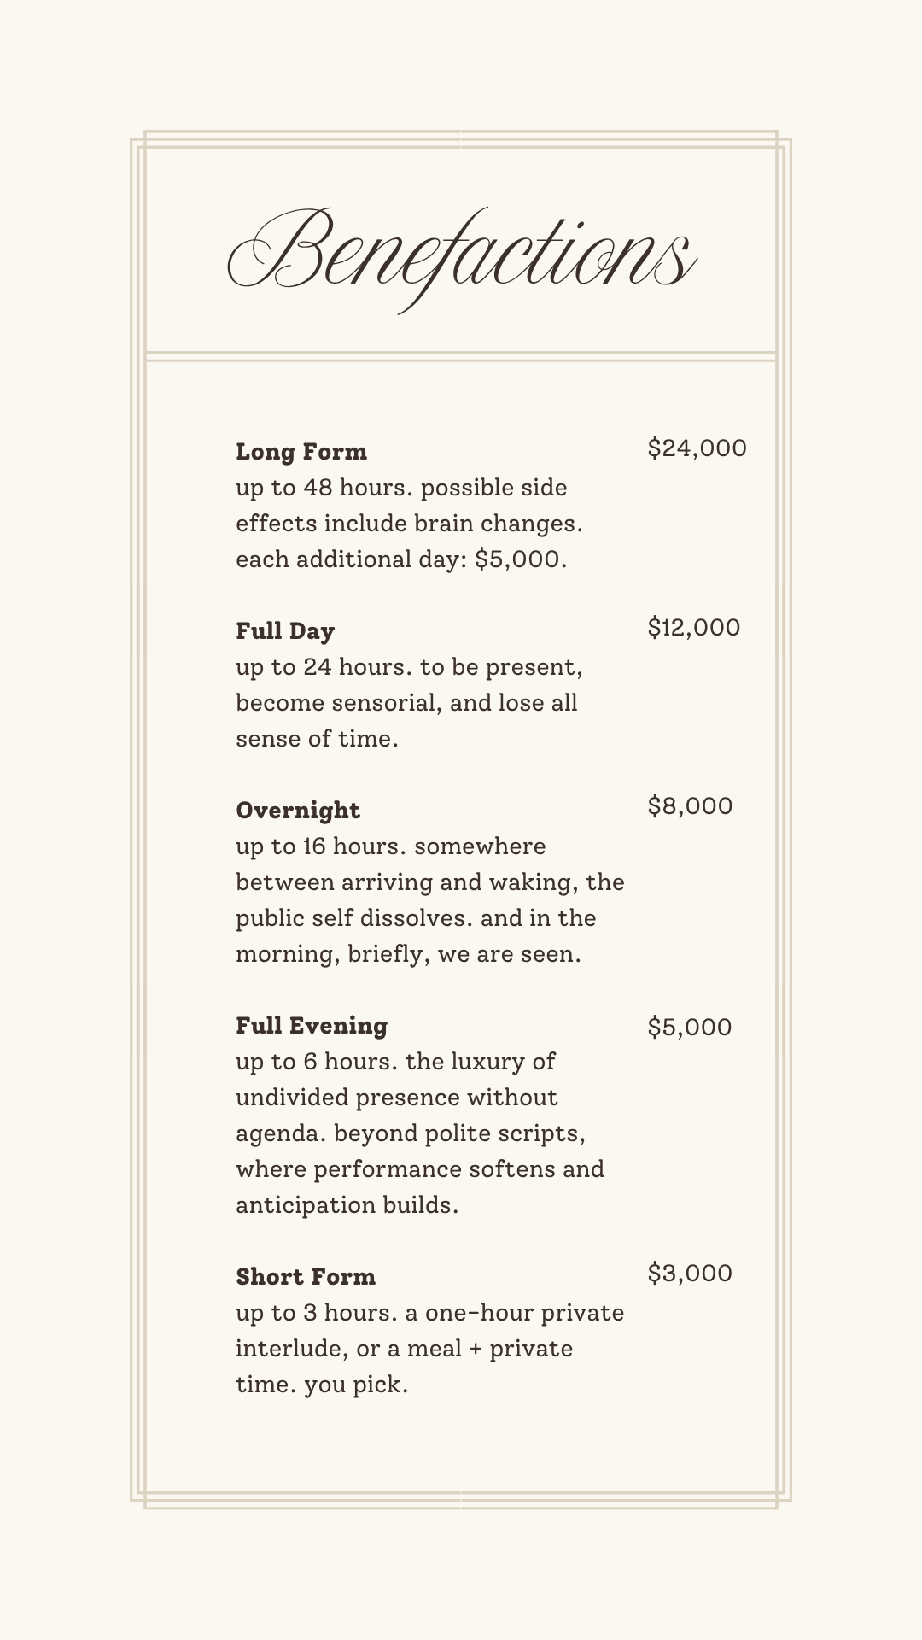
Task: Click the $5,000 Full Evening price
Action: [690, 1027]
